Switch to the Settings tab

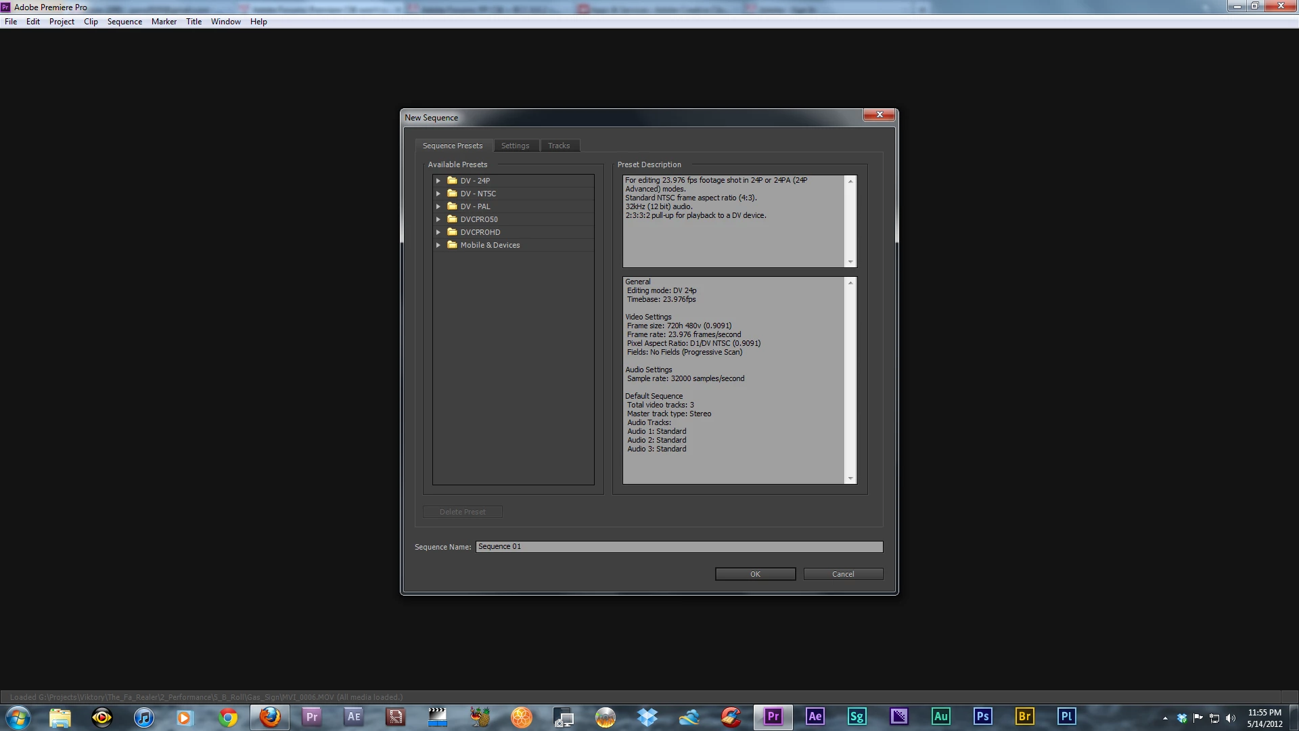tap(515, 146)
